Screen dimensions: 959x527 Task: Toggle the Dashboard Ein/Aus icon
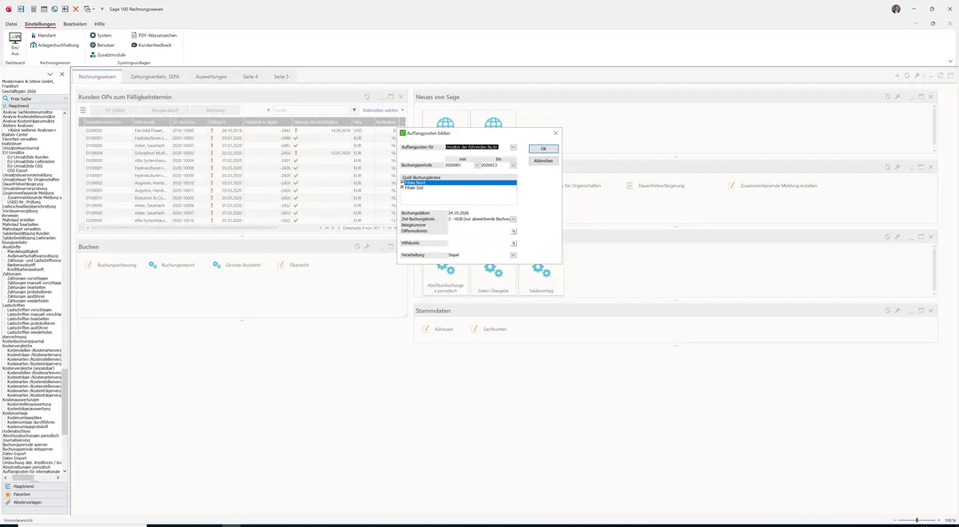(15, 44)
